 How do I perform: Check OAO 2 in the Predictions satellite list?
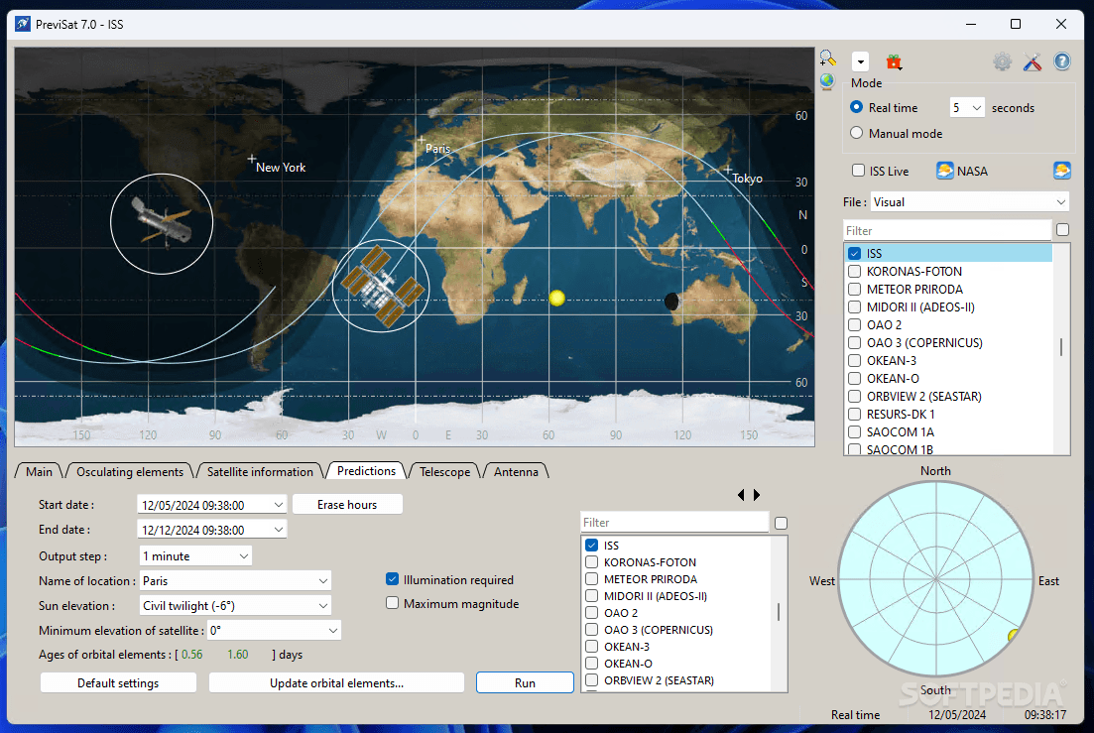pos(592,613)
